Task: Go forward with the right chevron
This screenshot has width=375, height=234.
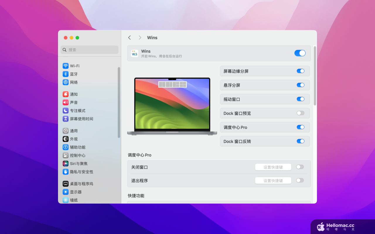Action: click(140, 38)
